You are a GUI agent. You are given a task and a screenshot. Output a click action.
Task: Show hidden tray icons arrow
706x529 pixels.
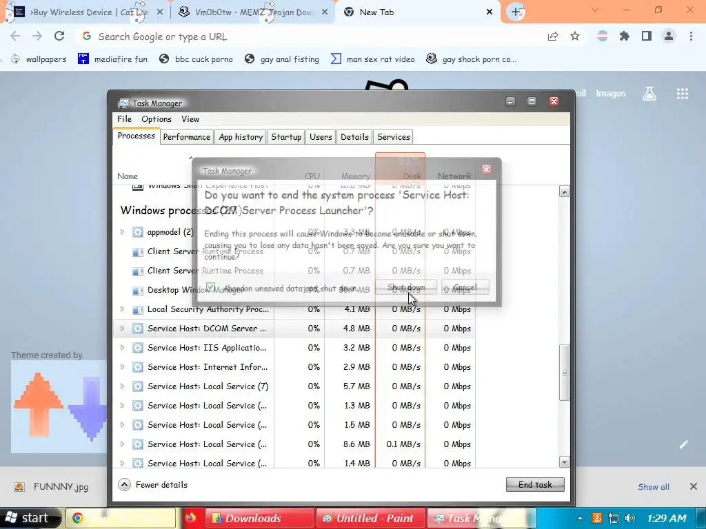click(x=580, y=518)
